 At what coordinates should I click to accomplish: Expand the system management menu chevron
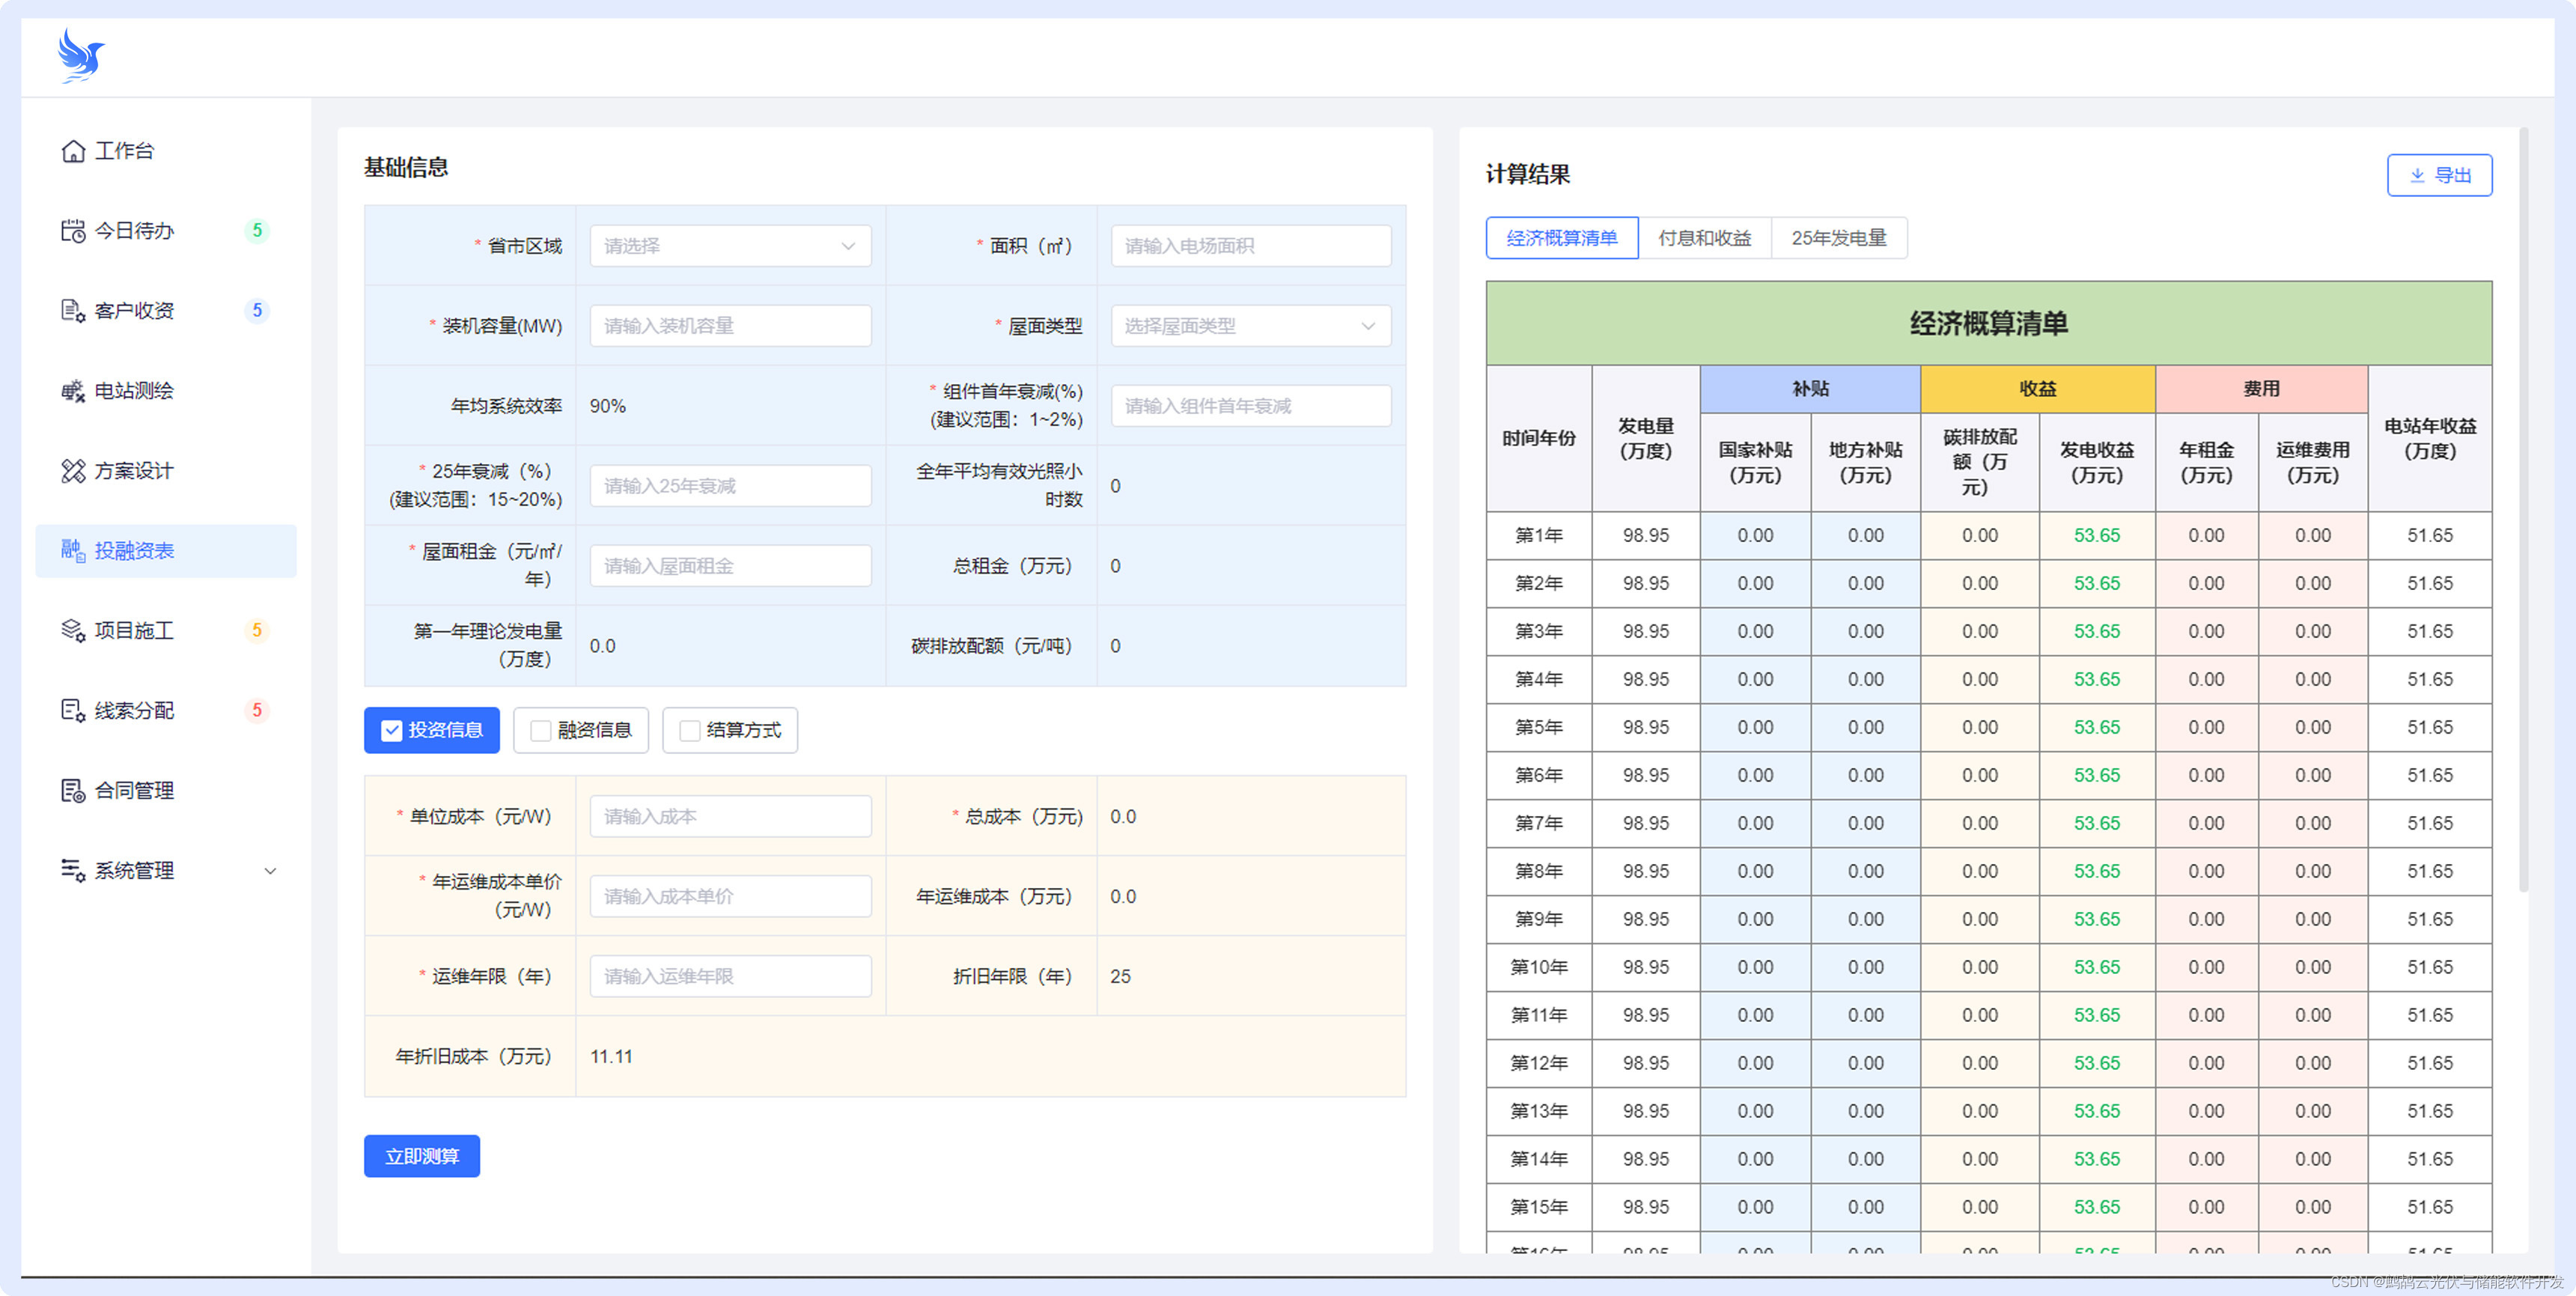(270, 871)
